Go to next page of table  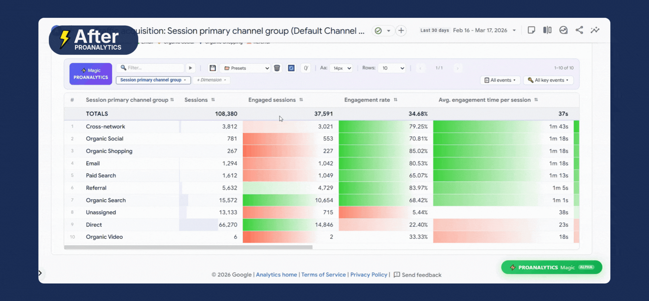[458, 68]
